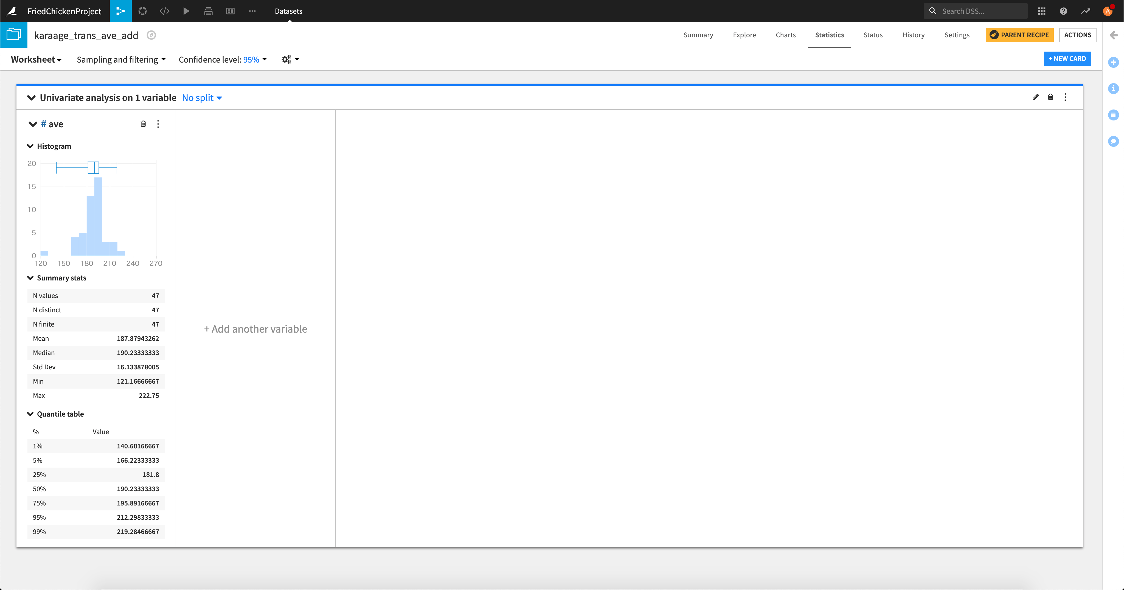Open the dashboards icon in navbar

pos(231,11)
